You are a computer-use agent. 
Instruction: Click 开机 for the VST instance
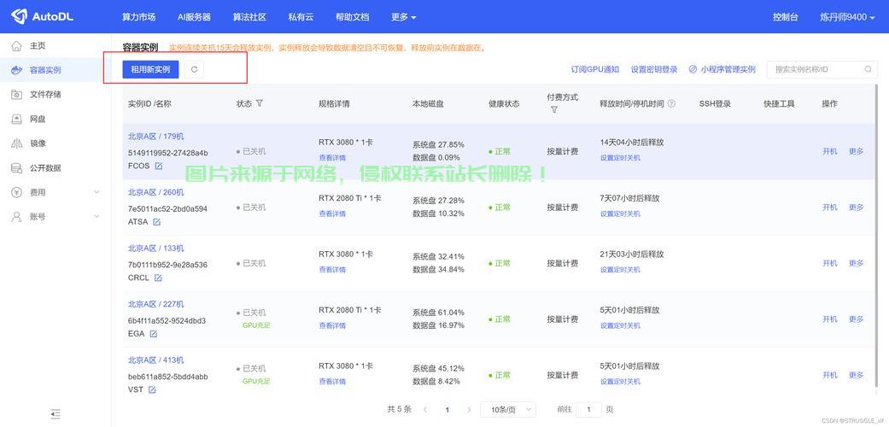tap(829, 376)
